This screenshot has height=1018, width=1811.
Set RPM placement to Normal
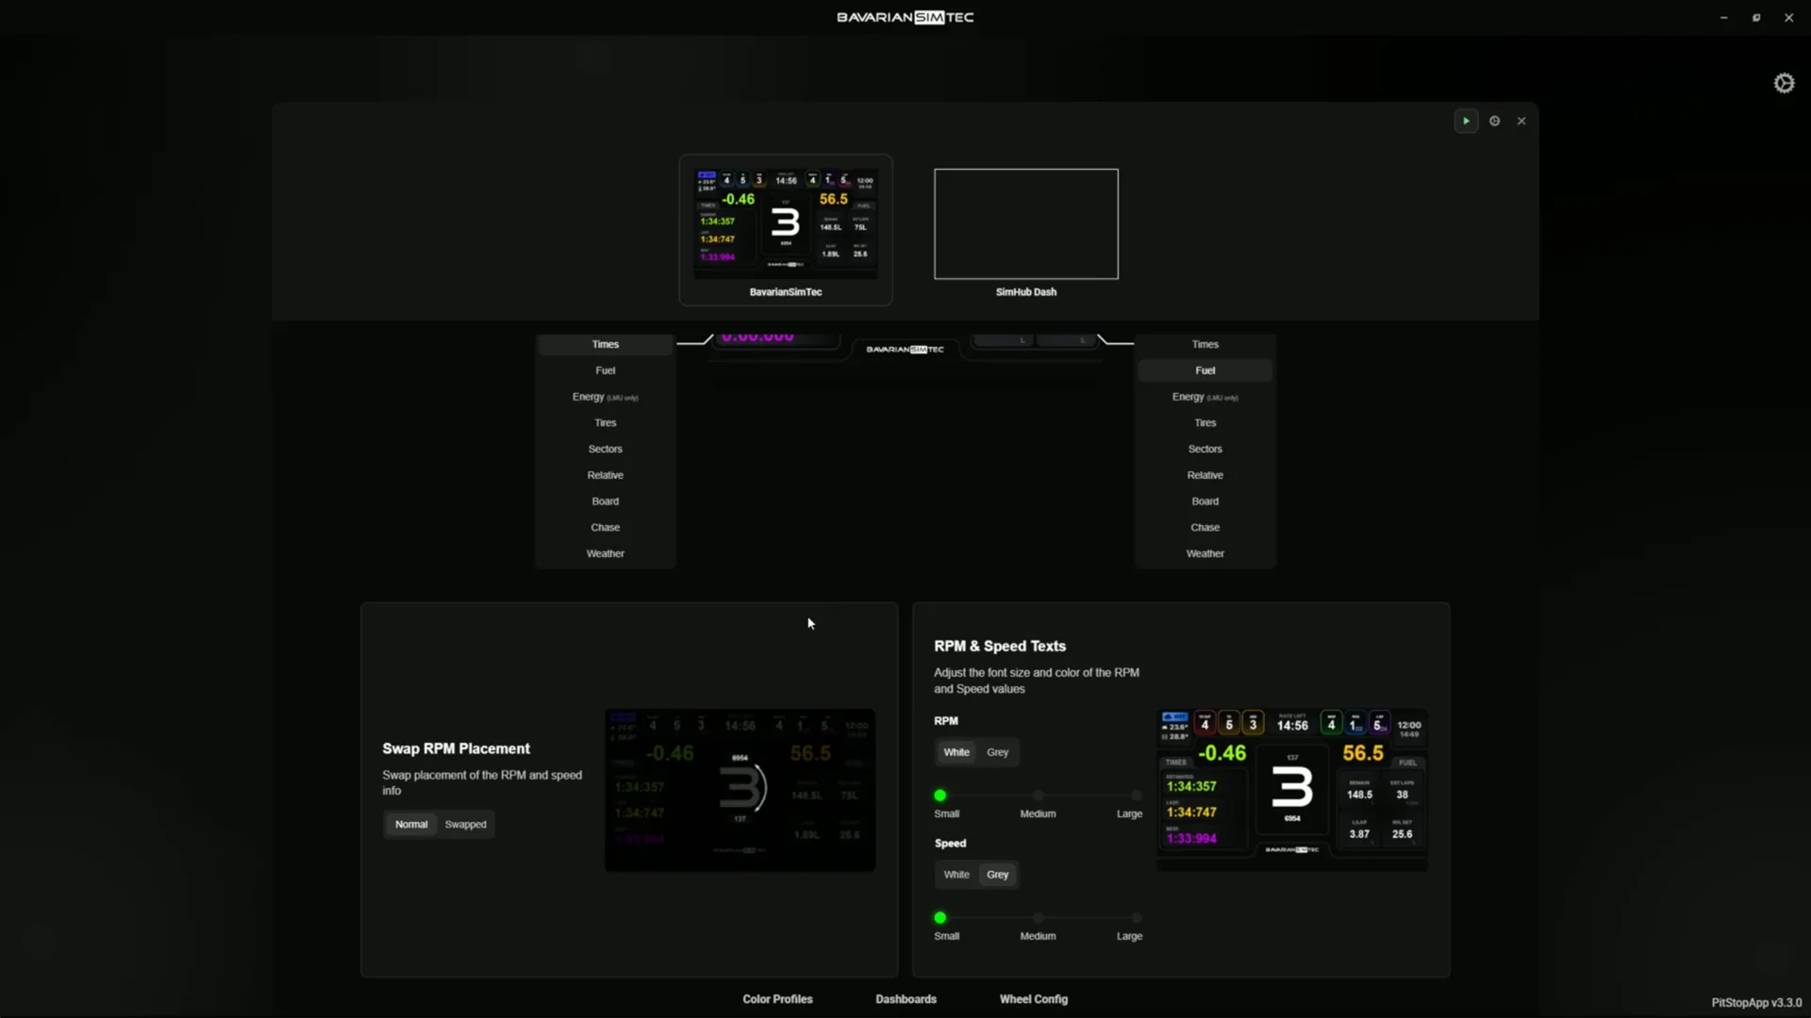[x=411, y=824]
